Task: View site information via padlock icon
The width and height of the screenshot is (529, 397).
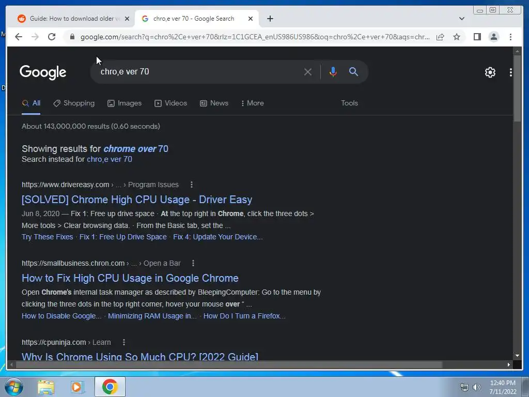Action: pyautogui.click(x=72, y=37)
